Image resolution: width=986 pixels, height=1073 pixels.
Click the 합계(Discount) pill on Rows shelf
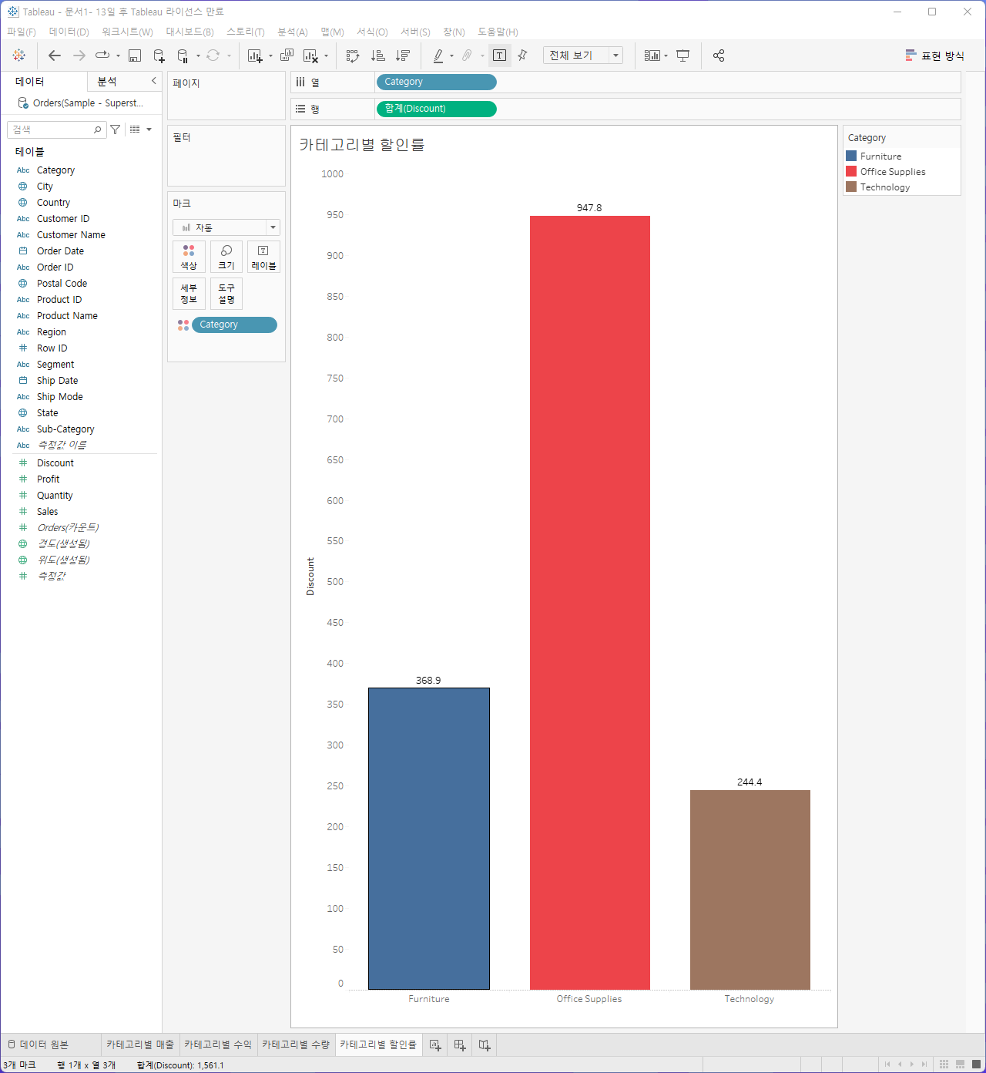pyautogui.click(x=436, y=109)
